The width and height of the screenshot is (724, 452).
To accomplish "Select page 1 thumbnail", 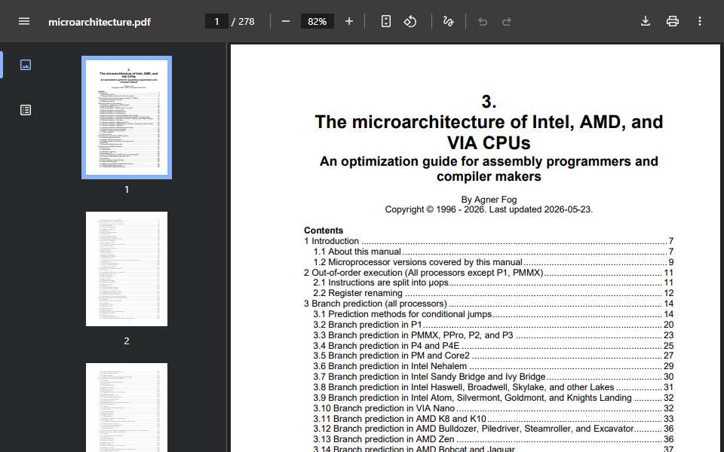I will [127, 118].
